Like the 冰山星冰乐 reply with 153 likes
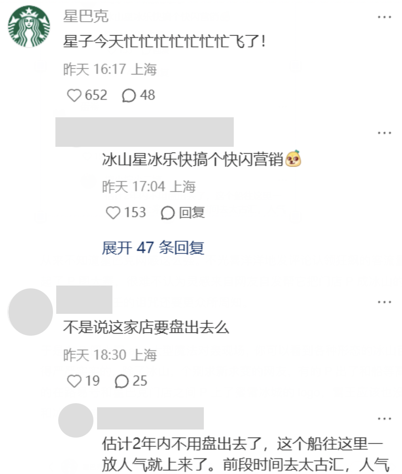This screenshot has width=402, height=474. (113, 212)
